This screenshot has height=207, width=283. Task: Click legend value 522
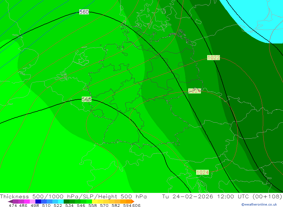tap(58, 205)
